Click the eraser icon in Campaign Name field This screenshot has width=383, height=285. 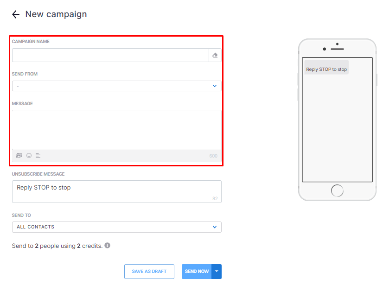(x=215, y=55)
